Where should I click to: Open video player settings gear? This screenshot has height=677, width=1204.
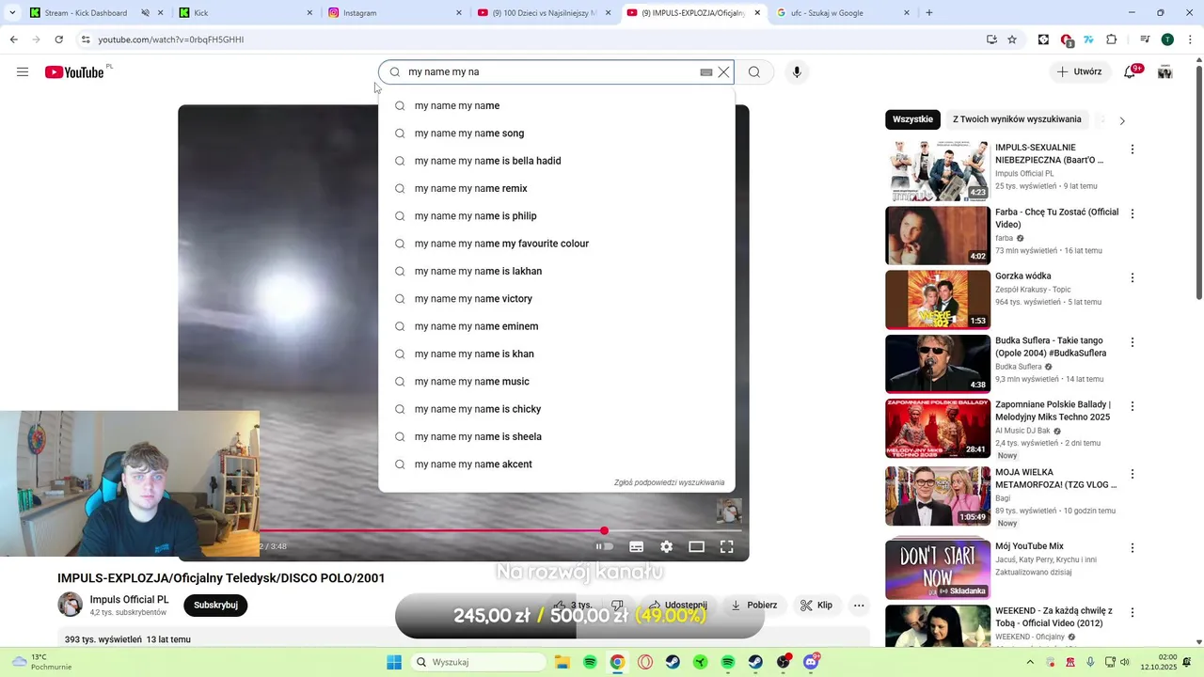click(x=666, y=546)
